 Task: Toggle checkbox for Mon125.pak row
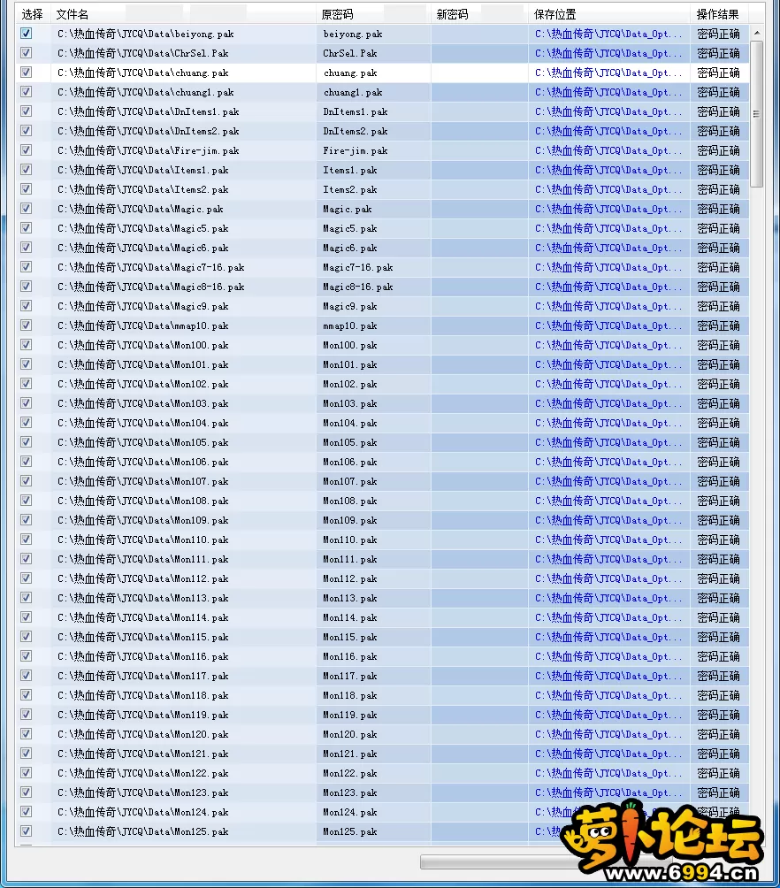coord(26,831)
